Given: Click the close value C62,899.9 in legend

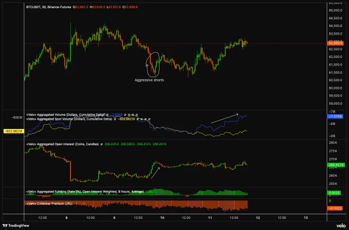Looking at the screenshot, I should coord(130,7).
